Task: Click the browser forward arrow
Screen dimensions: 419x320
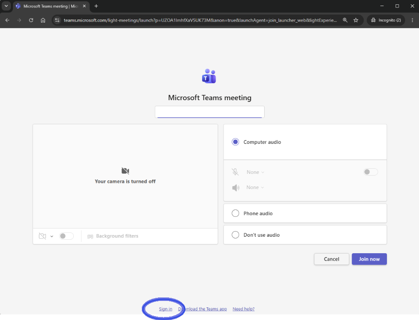Action: coord(19,20)
